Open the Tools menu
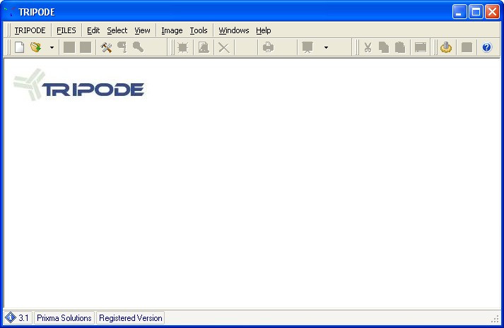The height and width of the screenshot is (328, 504). click(x=199, y=30)
